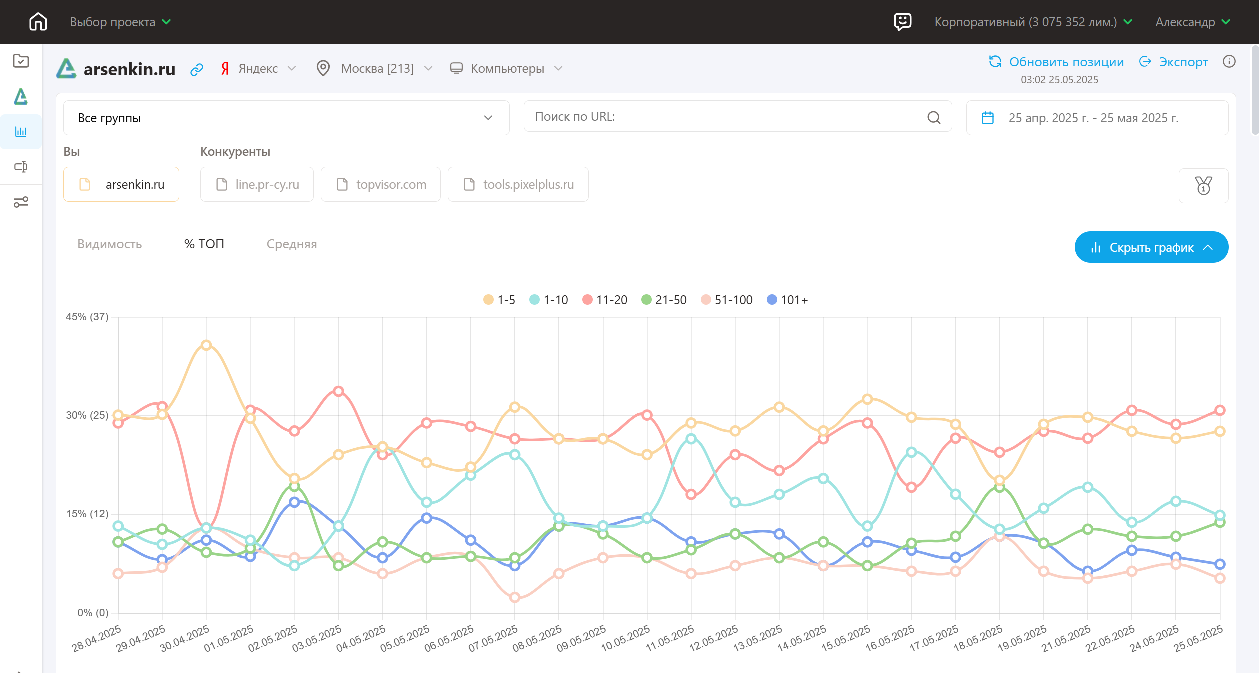The image size is (1259, 673).
Task: Click the Скрыть график button
Action: 1151,247
